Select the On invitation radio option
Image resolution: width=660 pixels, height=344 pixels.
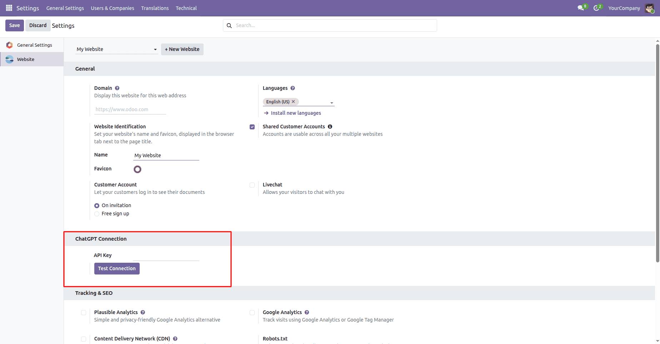pyautogui.click(x=97, y=206)
